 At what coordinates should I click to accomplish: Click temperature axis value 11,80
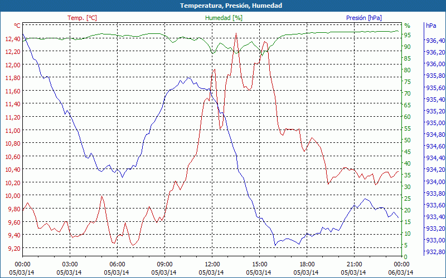pos(13,78)
